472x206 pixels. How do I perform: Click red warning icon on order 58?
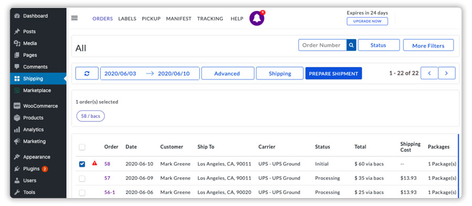tap(94, 163)
